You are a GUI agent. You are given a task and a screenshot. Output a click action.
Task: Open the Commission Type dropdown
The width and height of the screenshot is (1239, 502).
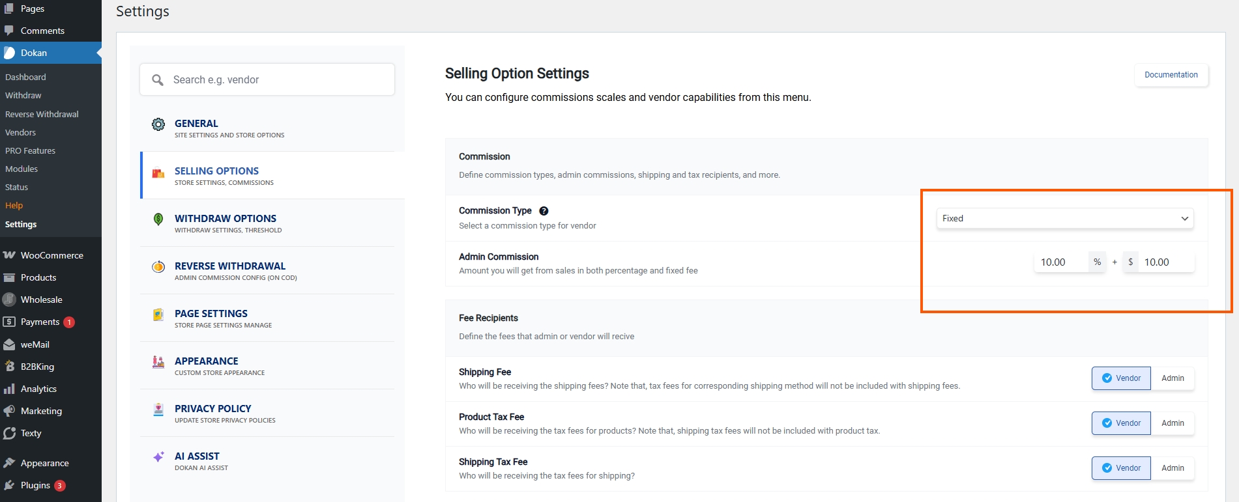click(x=1064, y=219)
